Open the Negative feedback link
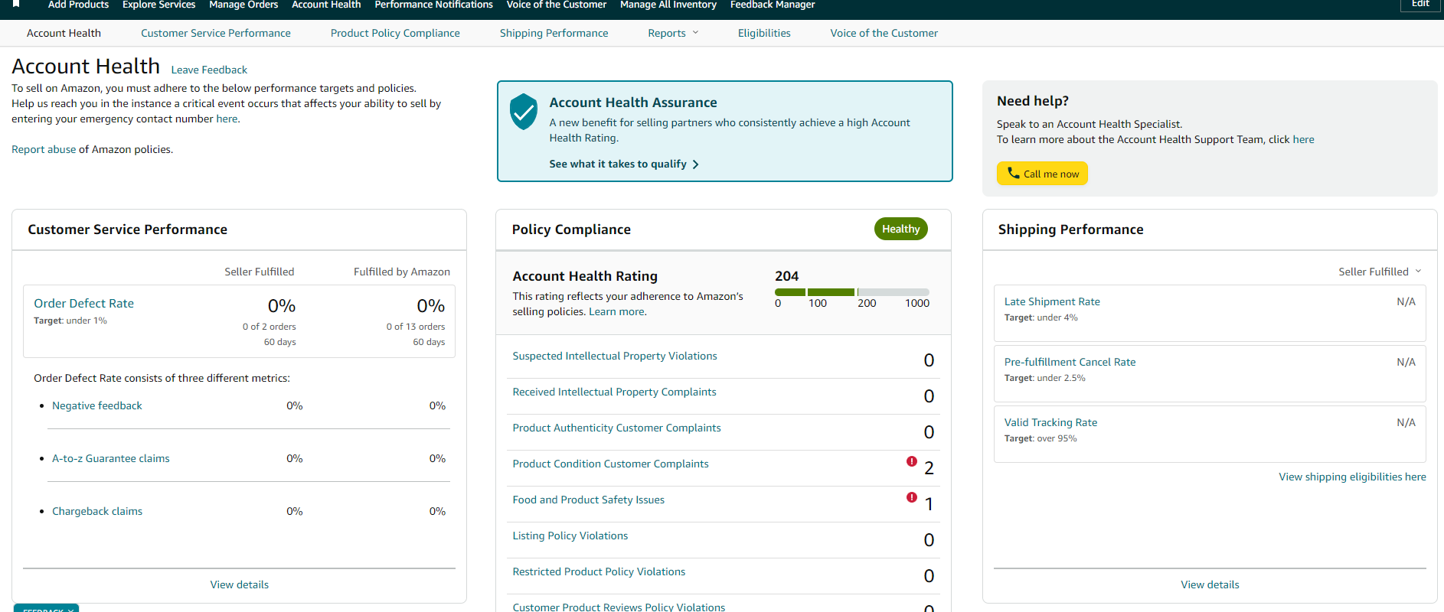This screenshot has height=612, width=1444. click(97, 405)
